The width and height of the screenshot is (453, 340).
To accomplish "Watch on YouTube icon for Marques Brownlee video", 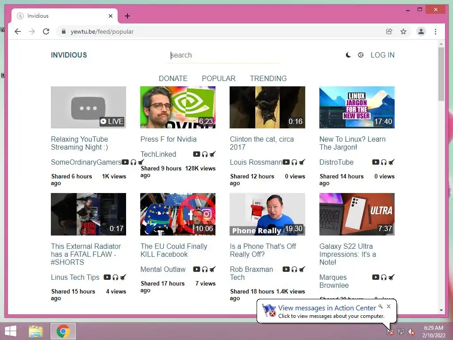I will [x=376, y=277].
